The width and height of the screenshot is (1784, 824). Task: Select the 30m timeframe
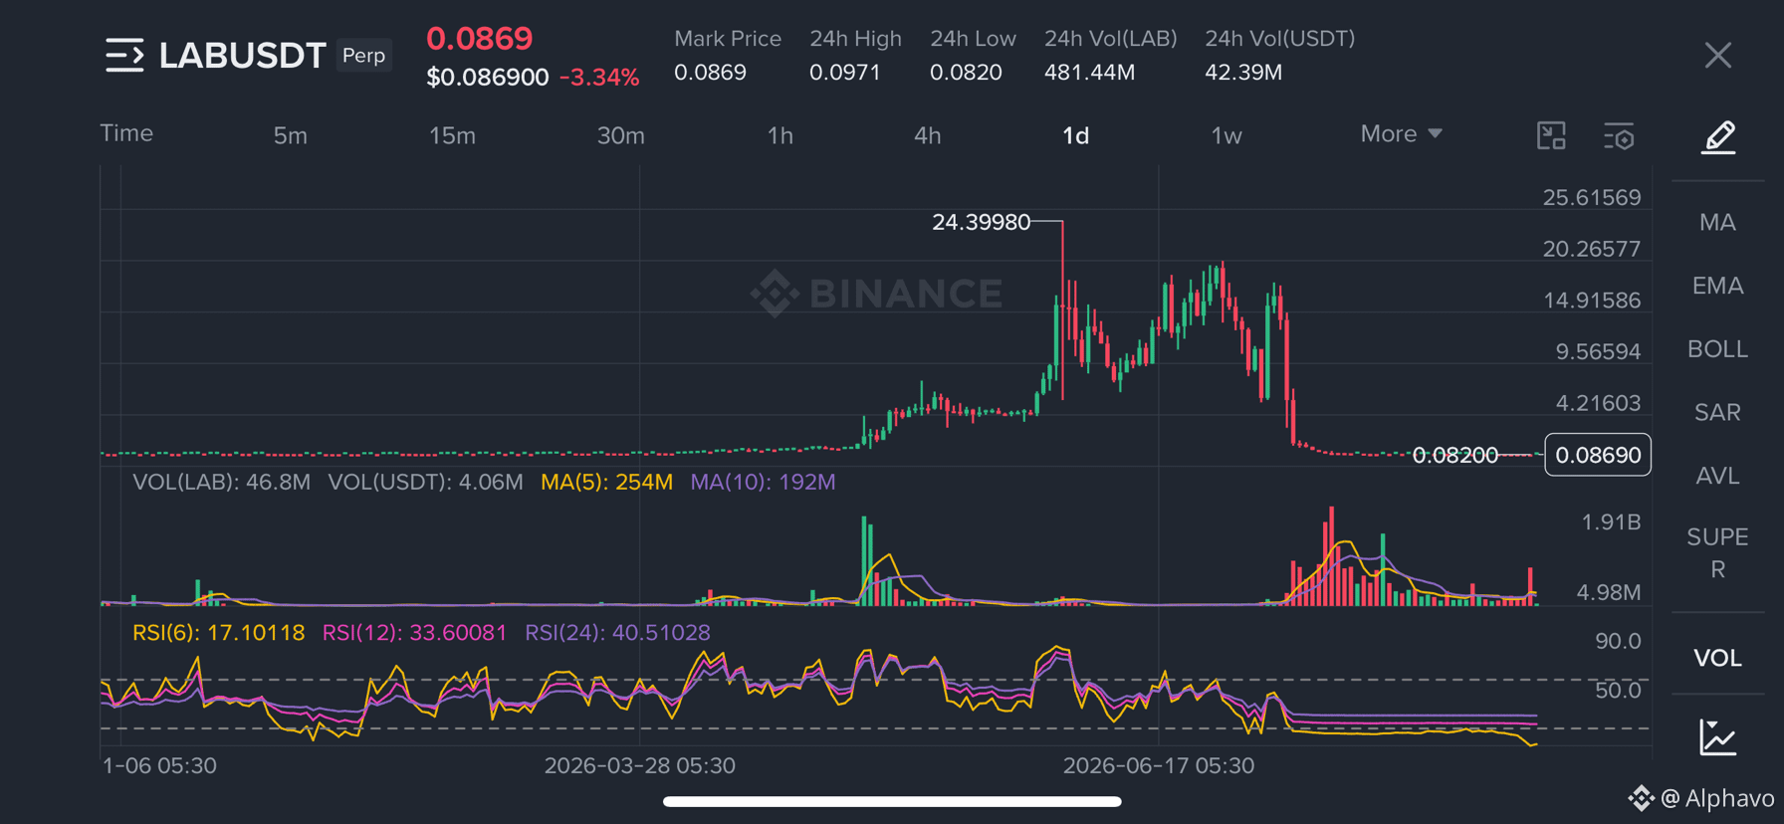tap(620, 135)
